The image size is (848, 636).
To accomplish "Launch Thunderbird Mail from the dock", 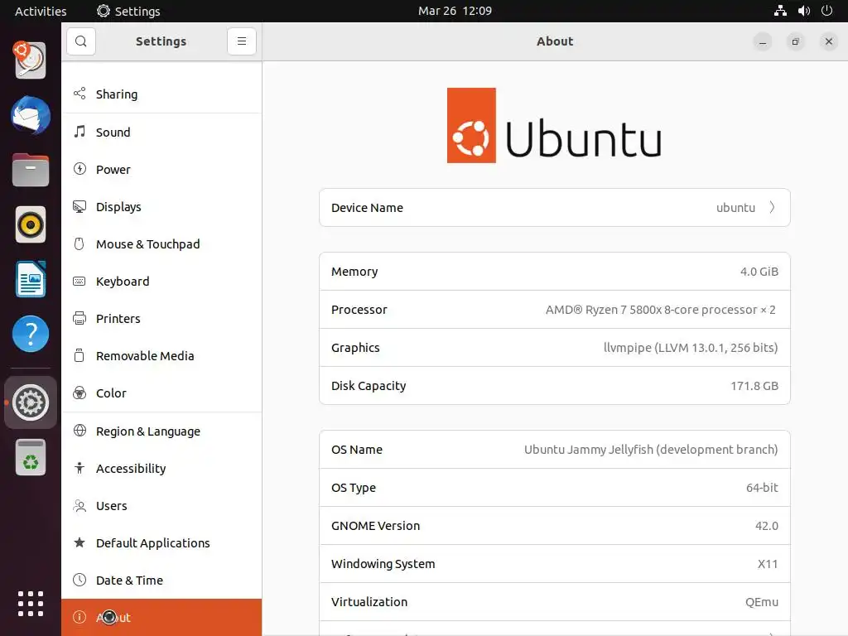I will tap(31, 116).
